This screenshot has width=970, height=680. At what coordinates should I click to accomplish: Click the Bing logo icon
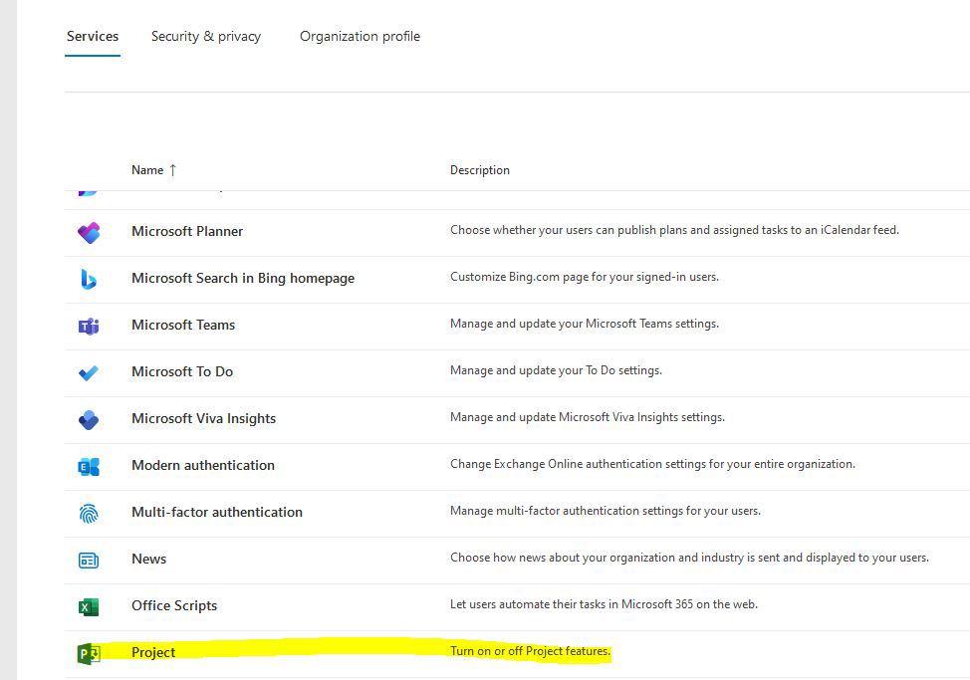89,280
